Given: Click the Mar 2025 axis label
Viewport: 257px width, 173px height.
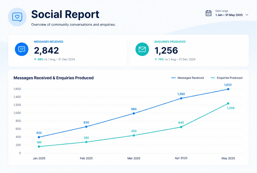Looking at the screenshot, I should (x=134, y=158).
